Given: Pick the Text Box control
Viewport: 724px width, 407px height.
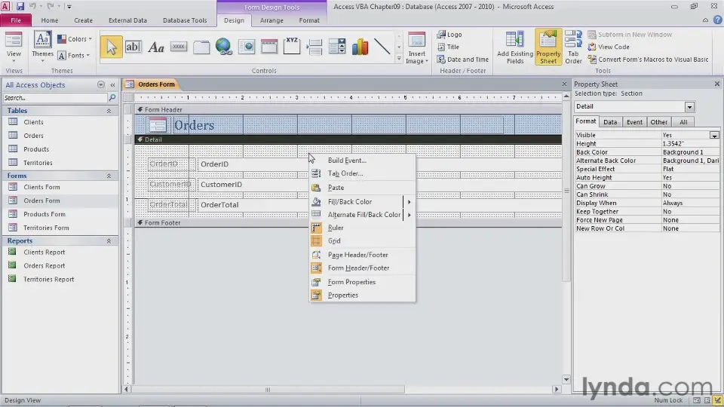Looking at the screenshot, I should pos(133,47).
